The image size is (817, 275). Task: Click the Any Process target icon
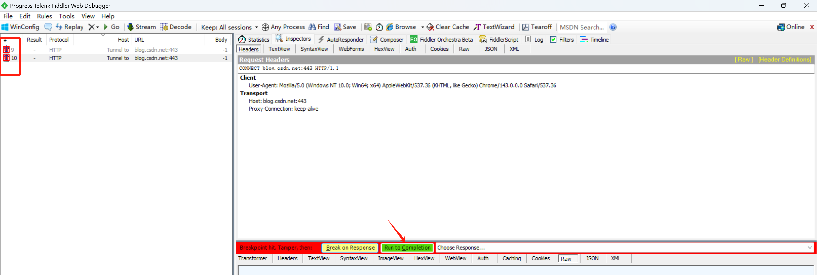pyautogui.click(x=265, y=27)
